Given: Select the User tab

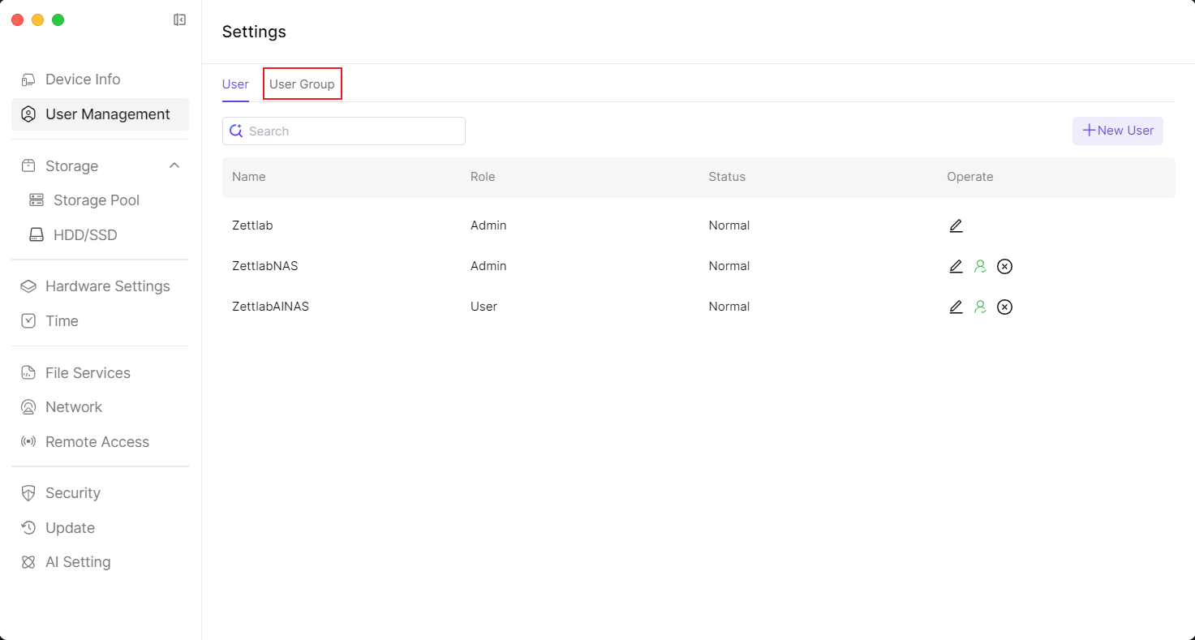Looking at the screenshot, I should pyautogui.click(x=235, y=84).
